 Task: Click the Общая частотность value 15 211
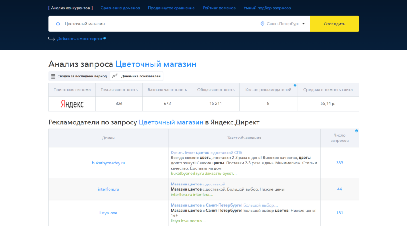coord(215,104)
